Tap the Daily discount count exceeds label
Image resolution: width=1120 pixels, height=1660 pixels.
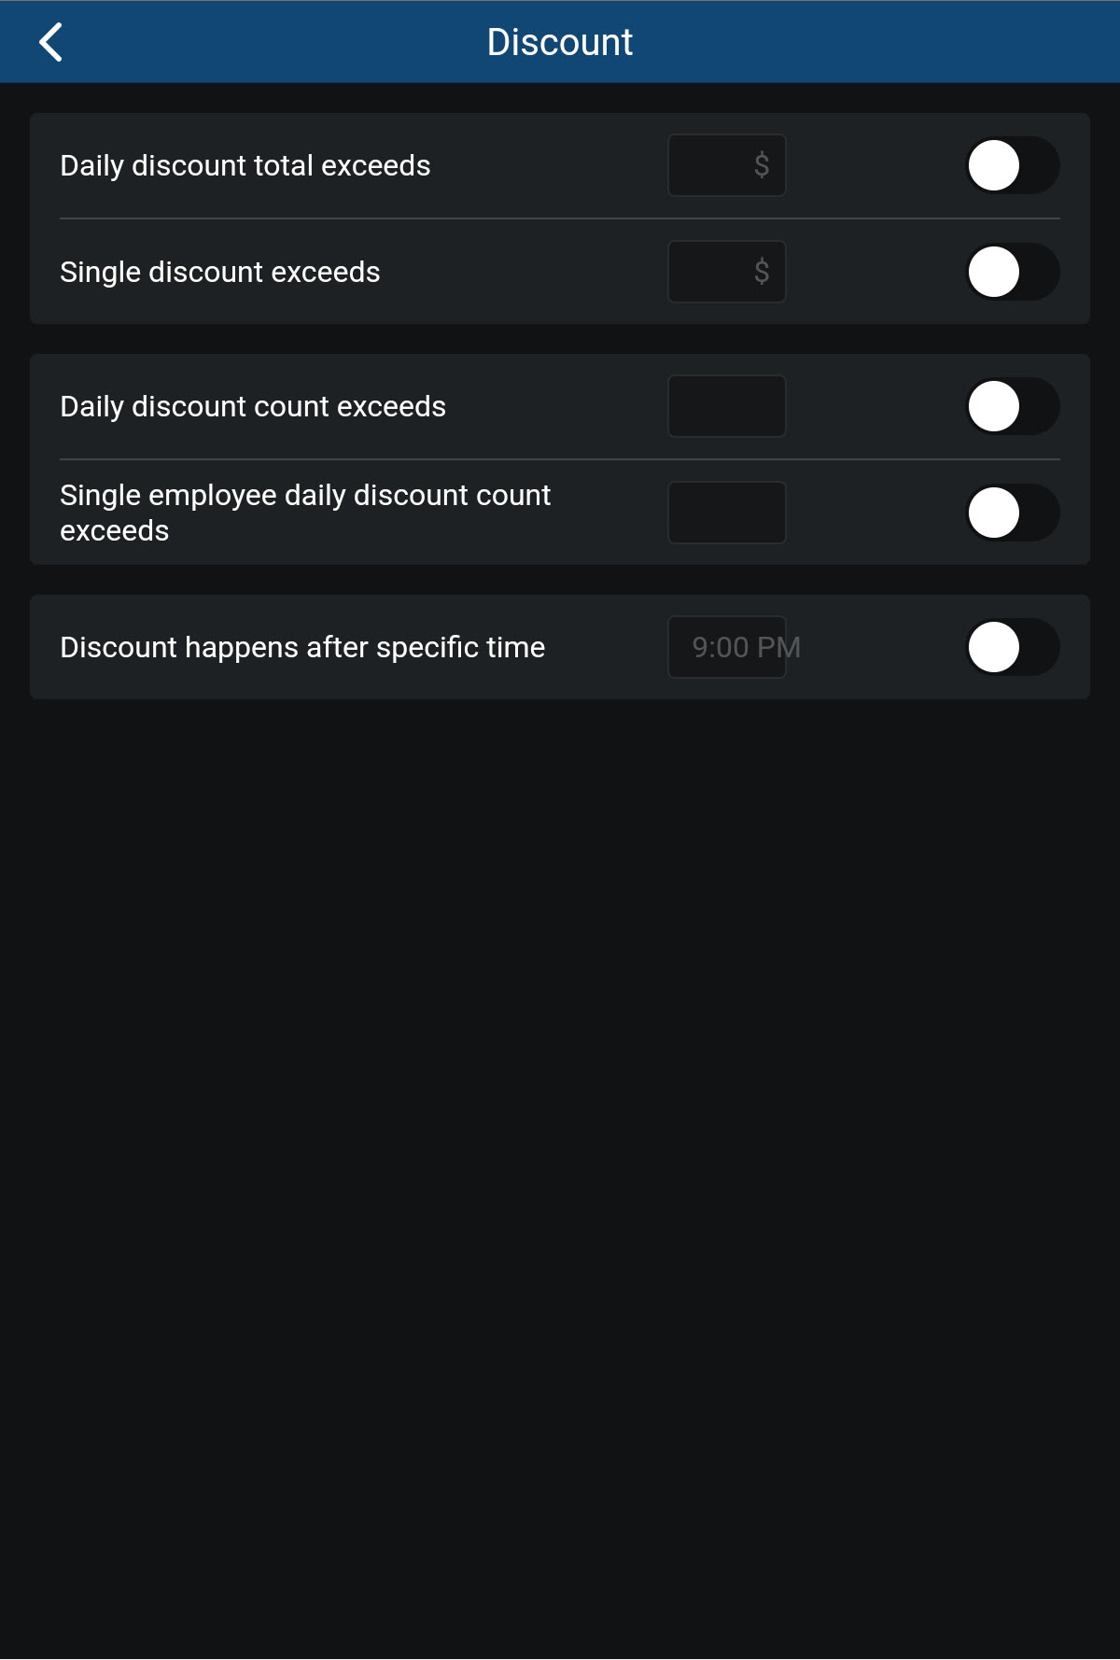click(x=253, y=405)
